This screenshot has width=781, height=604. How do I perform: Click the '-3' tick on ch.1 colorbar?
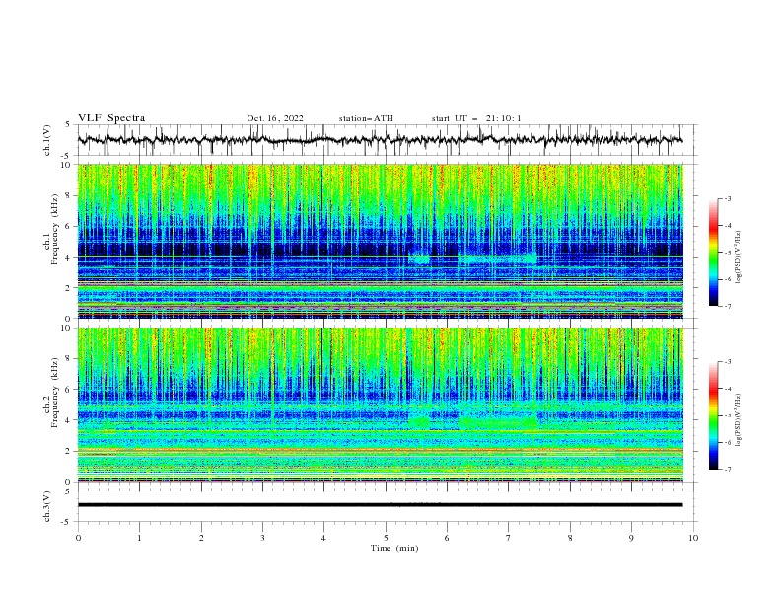coord(727,198)
